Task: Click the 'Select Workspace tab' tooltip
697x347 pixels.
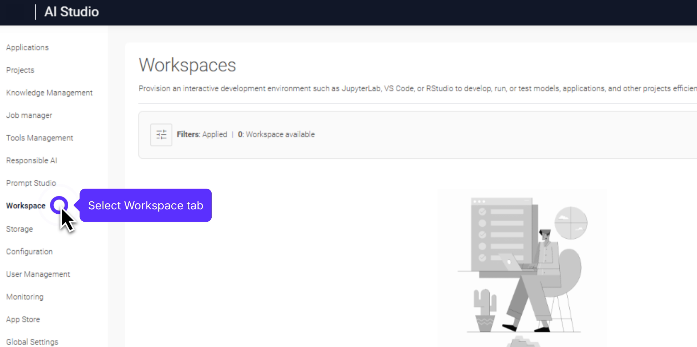Action: (146, 205)
